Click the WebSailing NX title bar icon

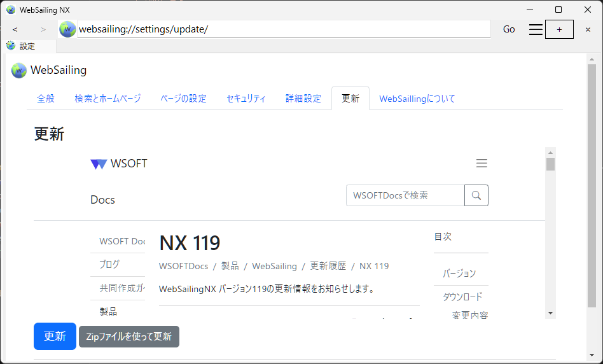[x=11, y=10]
